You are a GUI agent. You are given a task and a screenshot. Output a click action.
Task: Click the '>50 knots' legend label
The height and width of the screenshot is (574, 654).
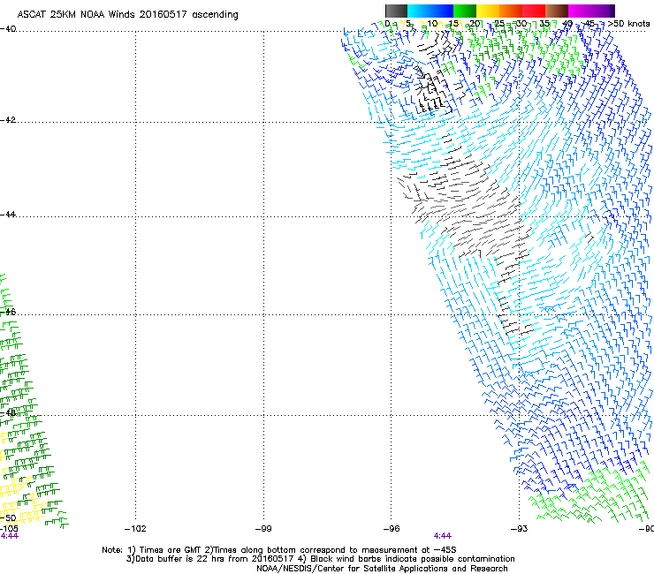pos(629,24)
